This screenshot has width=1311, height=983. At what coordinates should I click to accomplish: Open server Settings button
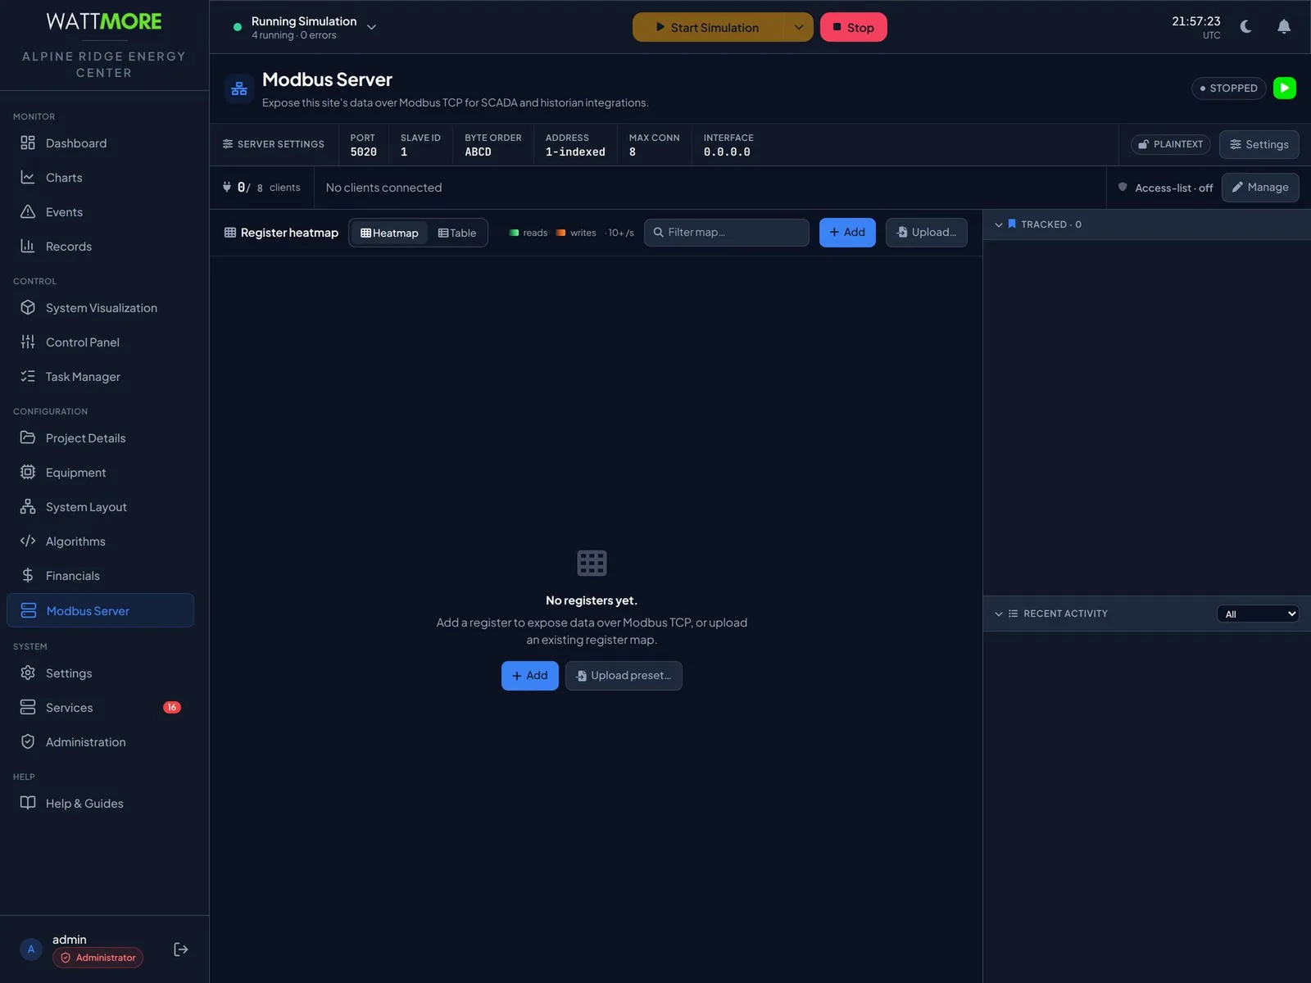coord(1259,144)
